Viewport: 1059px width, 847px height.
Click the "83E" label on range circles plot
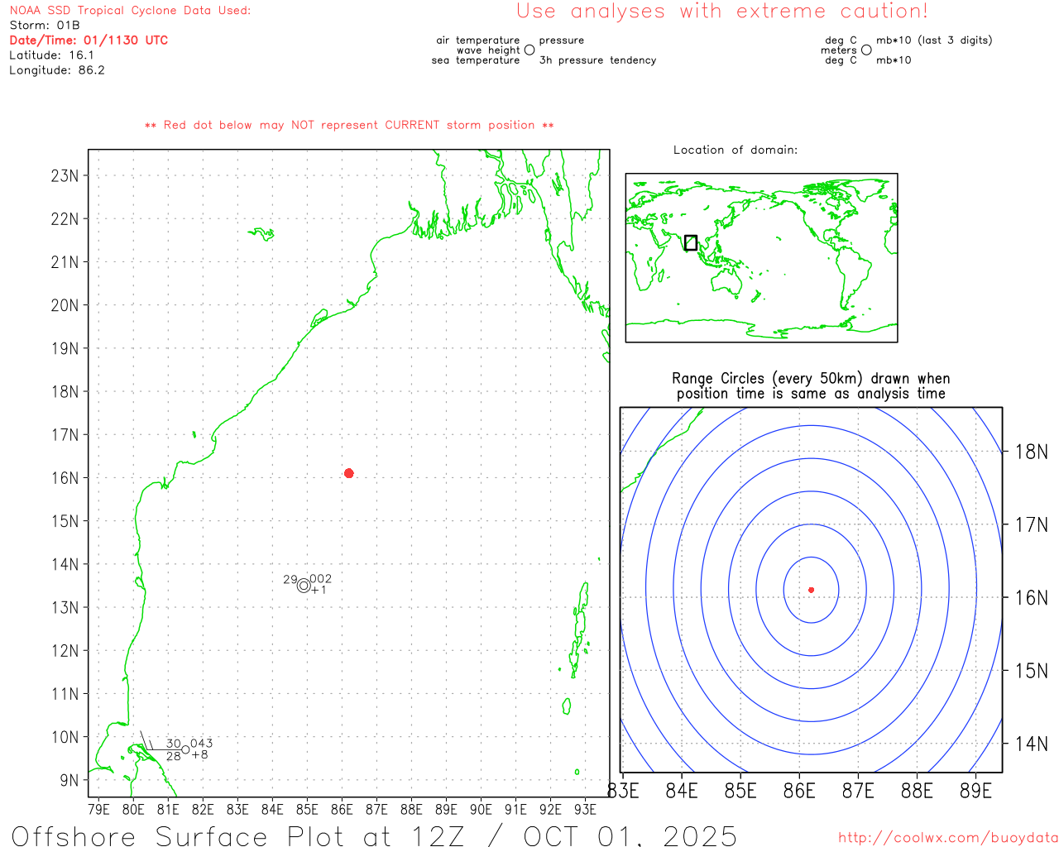coord(623,792)
